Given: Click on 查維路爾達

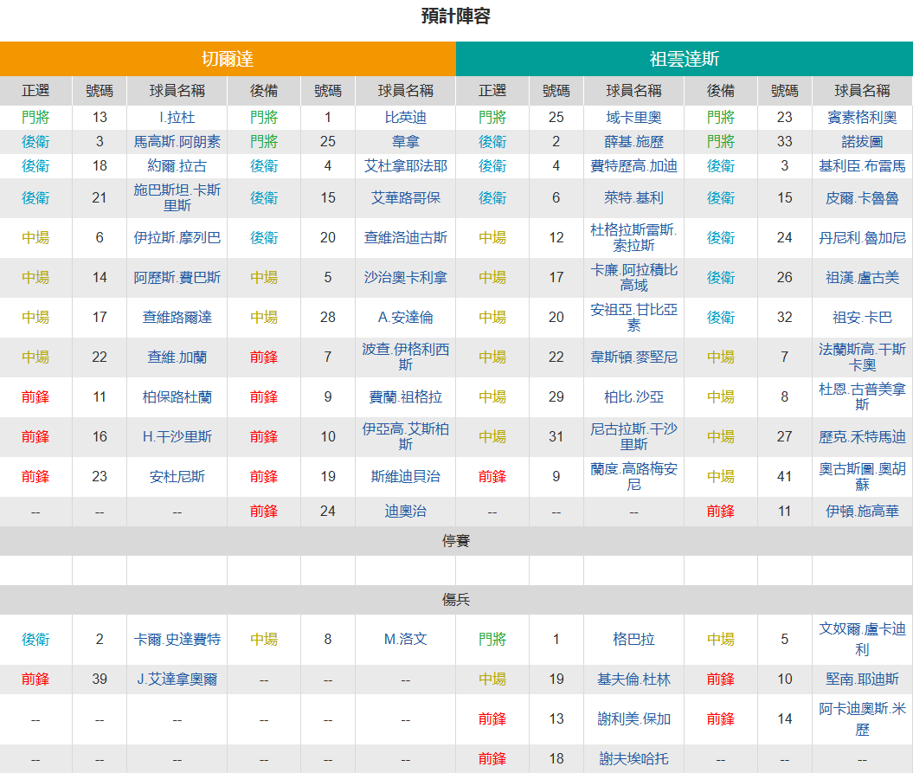Looking at the screenshot, I should 177,317.
